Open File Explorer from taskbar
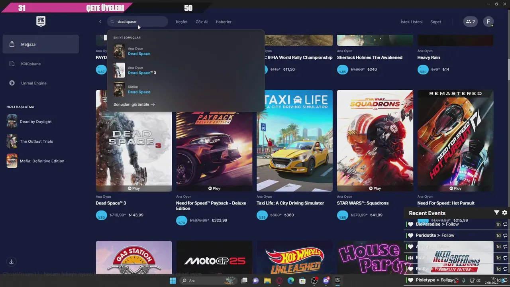Image resolution: width=510 pixels, height=287 pixels. point(267,281)
